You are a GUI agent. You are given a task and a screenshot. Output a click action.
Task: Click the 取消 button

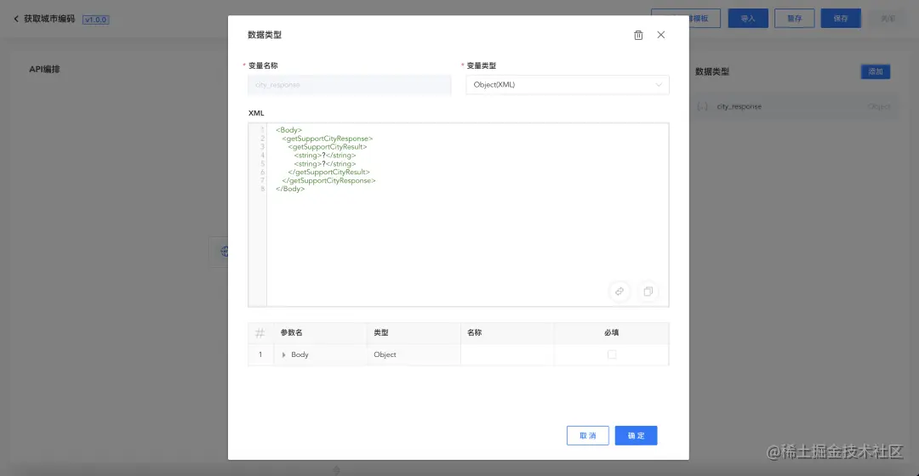[587, 435]
